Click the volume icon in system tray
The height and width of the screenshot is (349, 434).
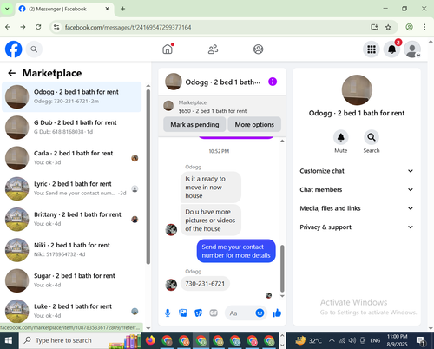[352, 340]
